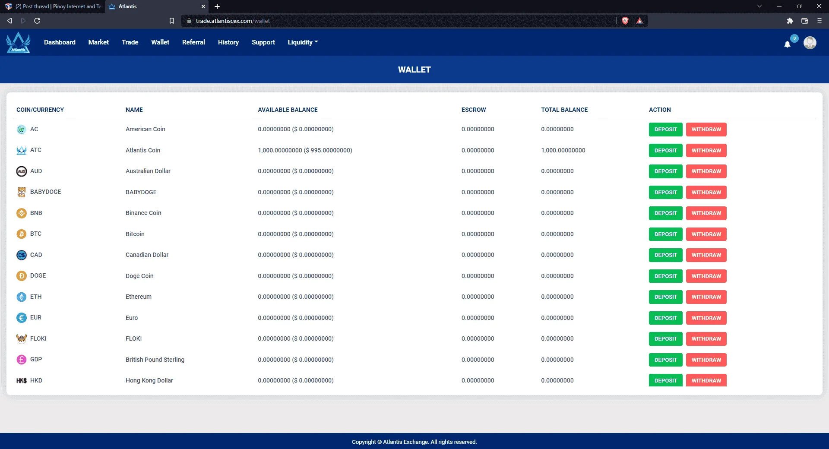Switch to the Post thread browser tab
The height and width of the screenshot is (449, 829).
click(53, 6)
